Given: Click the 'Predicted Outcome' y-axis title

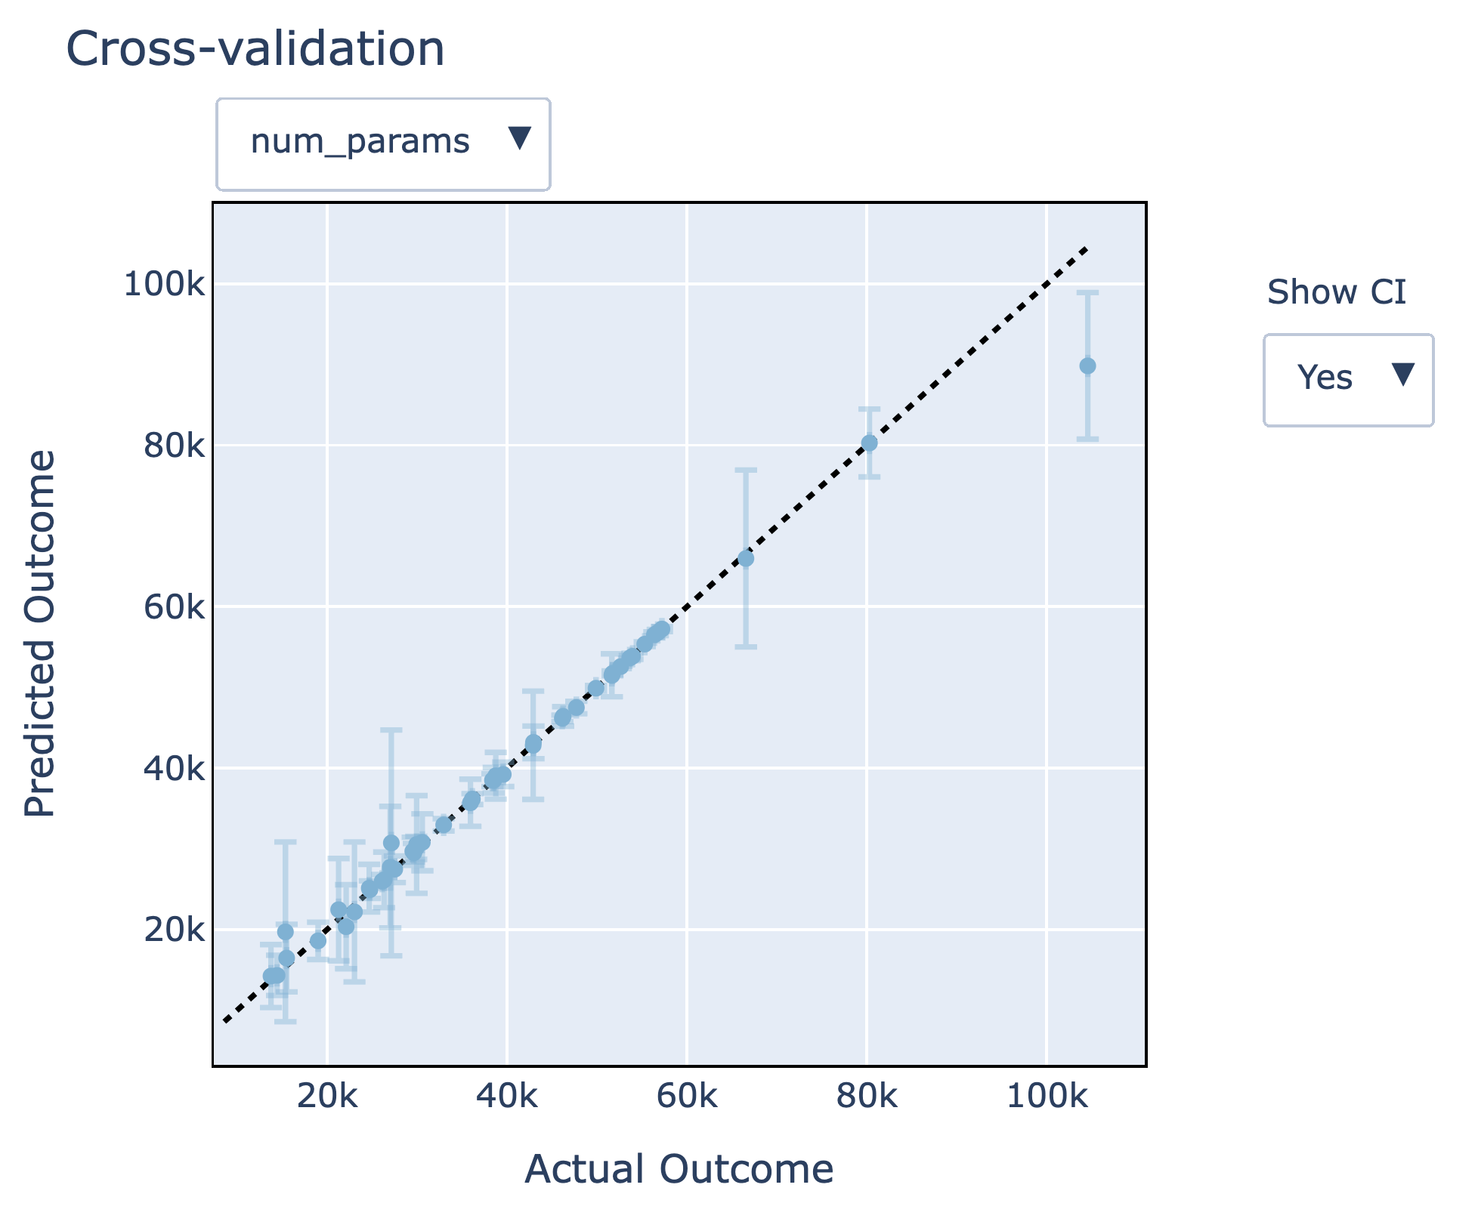Looking at the screenshot, I should click(x=41, y=633).
